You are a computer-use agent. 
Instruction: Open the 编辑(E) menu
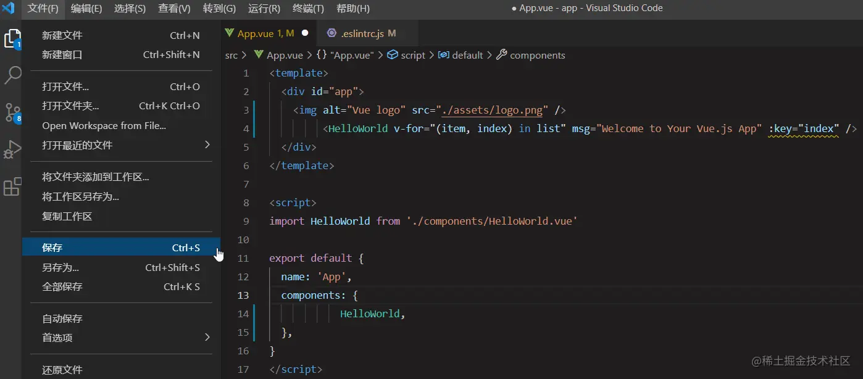[86, 9]
